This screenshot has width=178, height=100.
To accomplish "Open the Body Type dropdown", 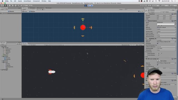I will (167, 40).
